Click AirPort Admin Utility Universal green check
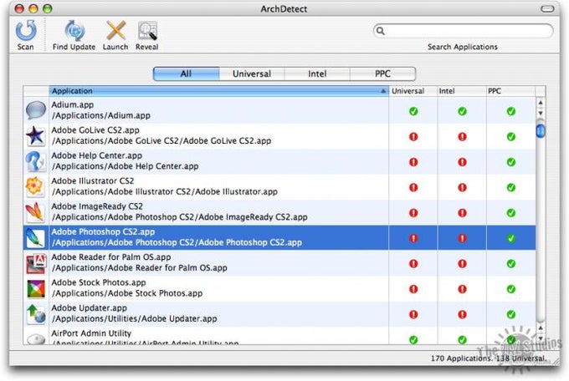The height and width of the screenshot is (381, 569). pyautogui.click(x=413, y=340)
